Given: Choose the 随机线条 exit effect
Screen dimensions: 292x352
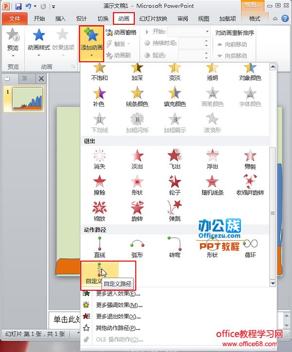Looking at the screenshot, I should click(212, 185).
